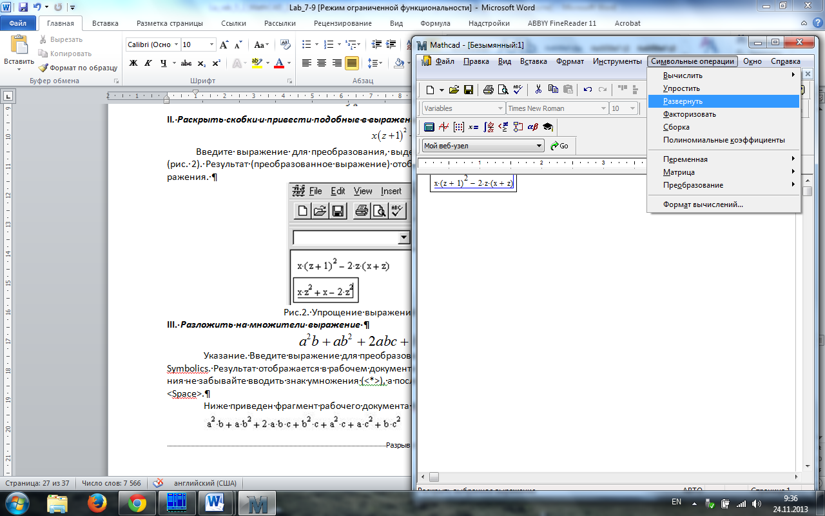825x516 pixels.
Task: Print the Mathcad worksheet
Action: click(x=489, y=90)
